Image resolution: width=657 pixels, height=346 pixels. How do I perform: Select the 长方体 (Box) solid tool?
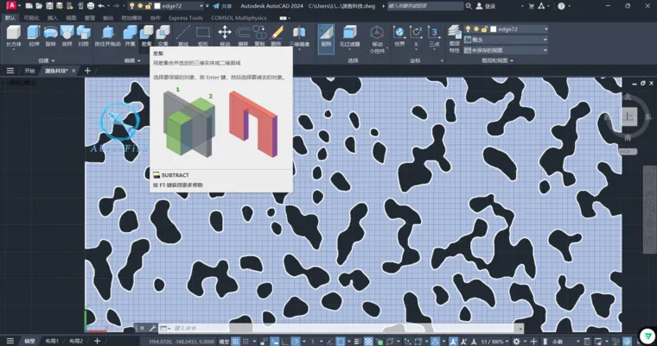click(14, 35)
